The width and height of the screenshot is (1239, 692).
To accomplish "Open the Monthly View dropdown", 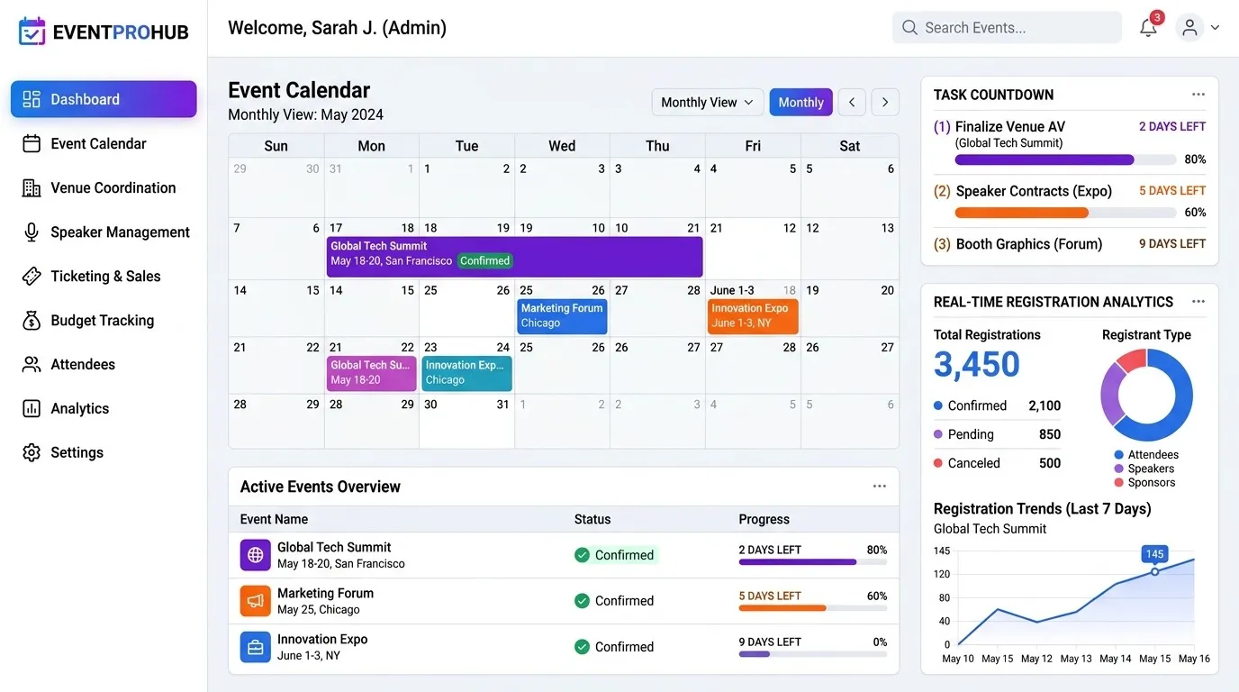I will pos(708,103).
